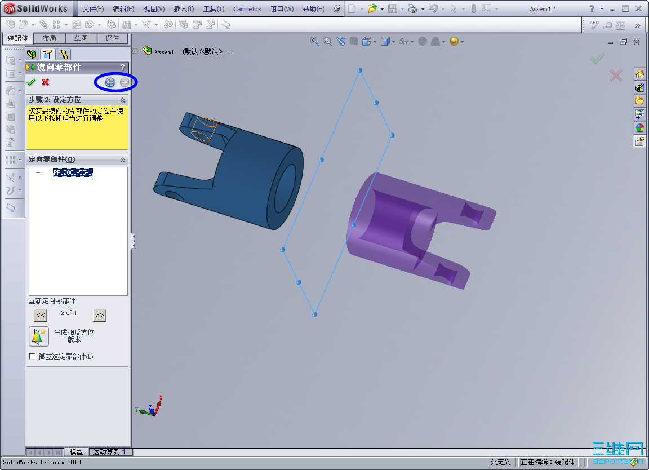Open the 窗口(W) menu
The image size is (649, 470).
tap(282, 8)
